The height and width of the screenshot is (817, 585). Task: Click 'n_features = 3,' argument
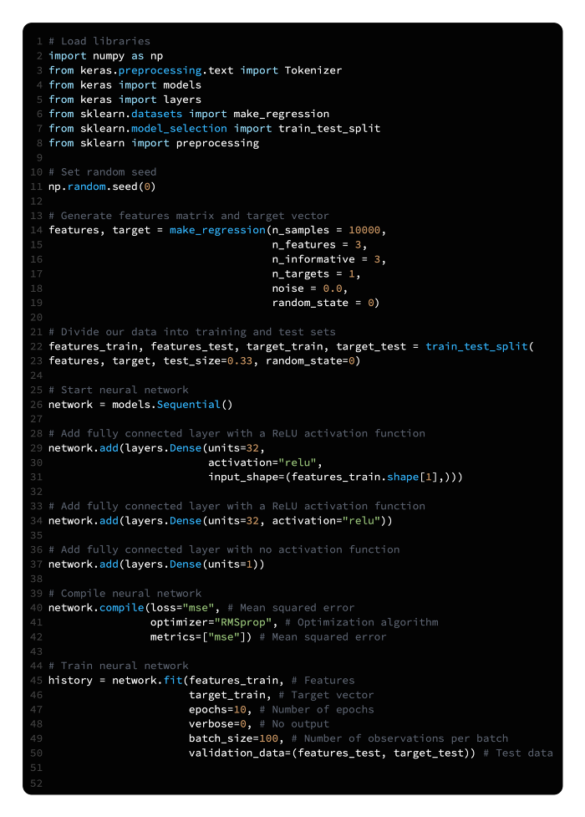319,245
